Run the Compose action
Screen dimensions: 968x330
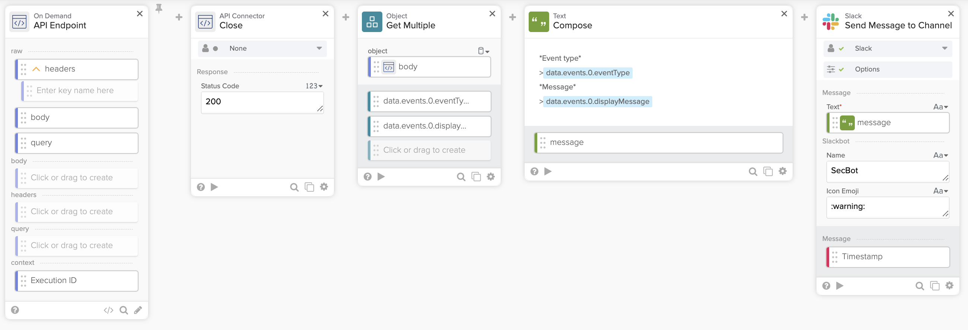pos(548,171)
